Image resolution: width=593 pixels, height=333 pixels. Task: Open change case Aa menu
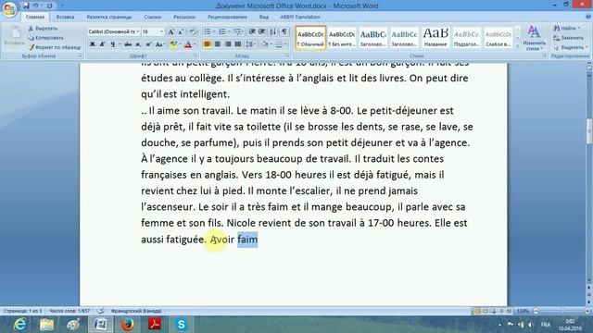tap(159, 44)
